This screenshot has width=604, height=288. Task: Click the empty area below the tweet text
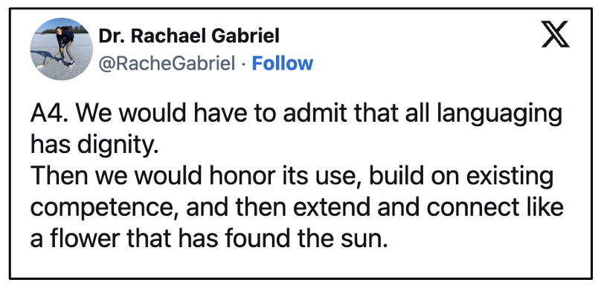click(x=301, y=264)
